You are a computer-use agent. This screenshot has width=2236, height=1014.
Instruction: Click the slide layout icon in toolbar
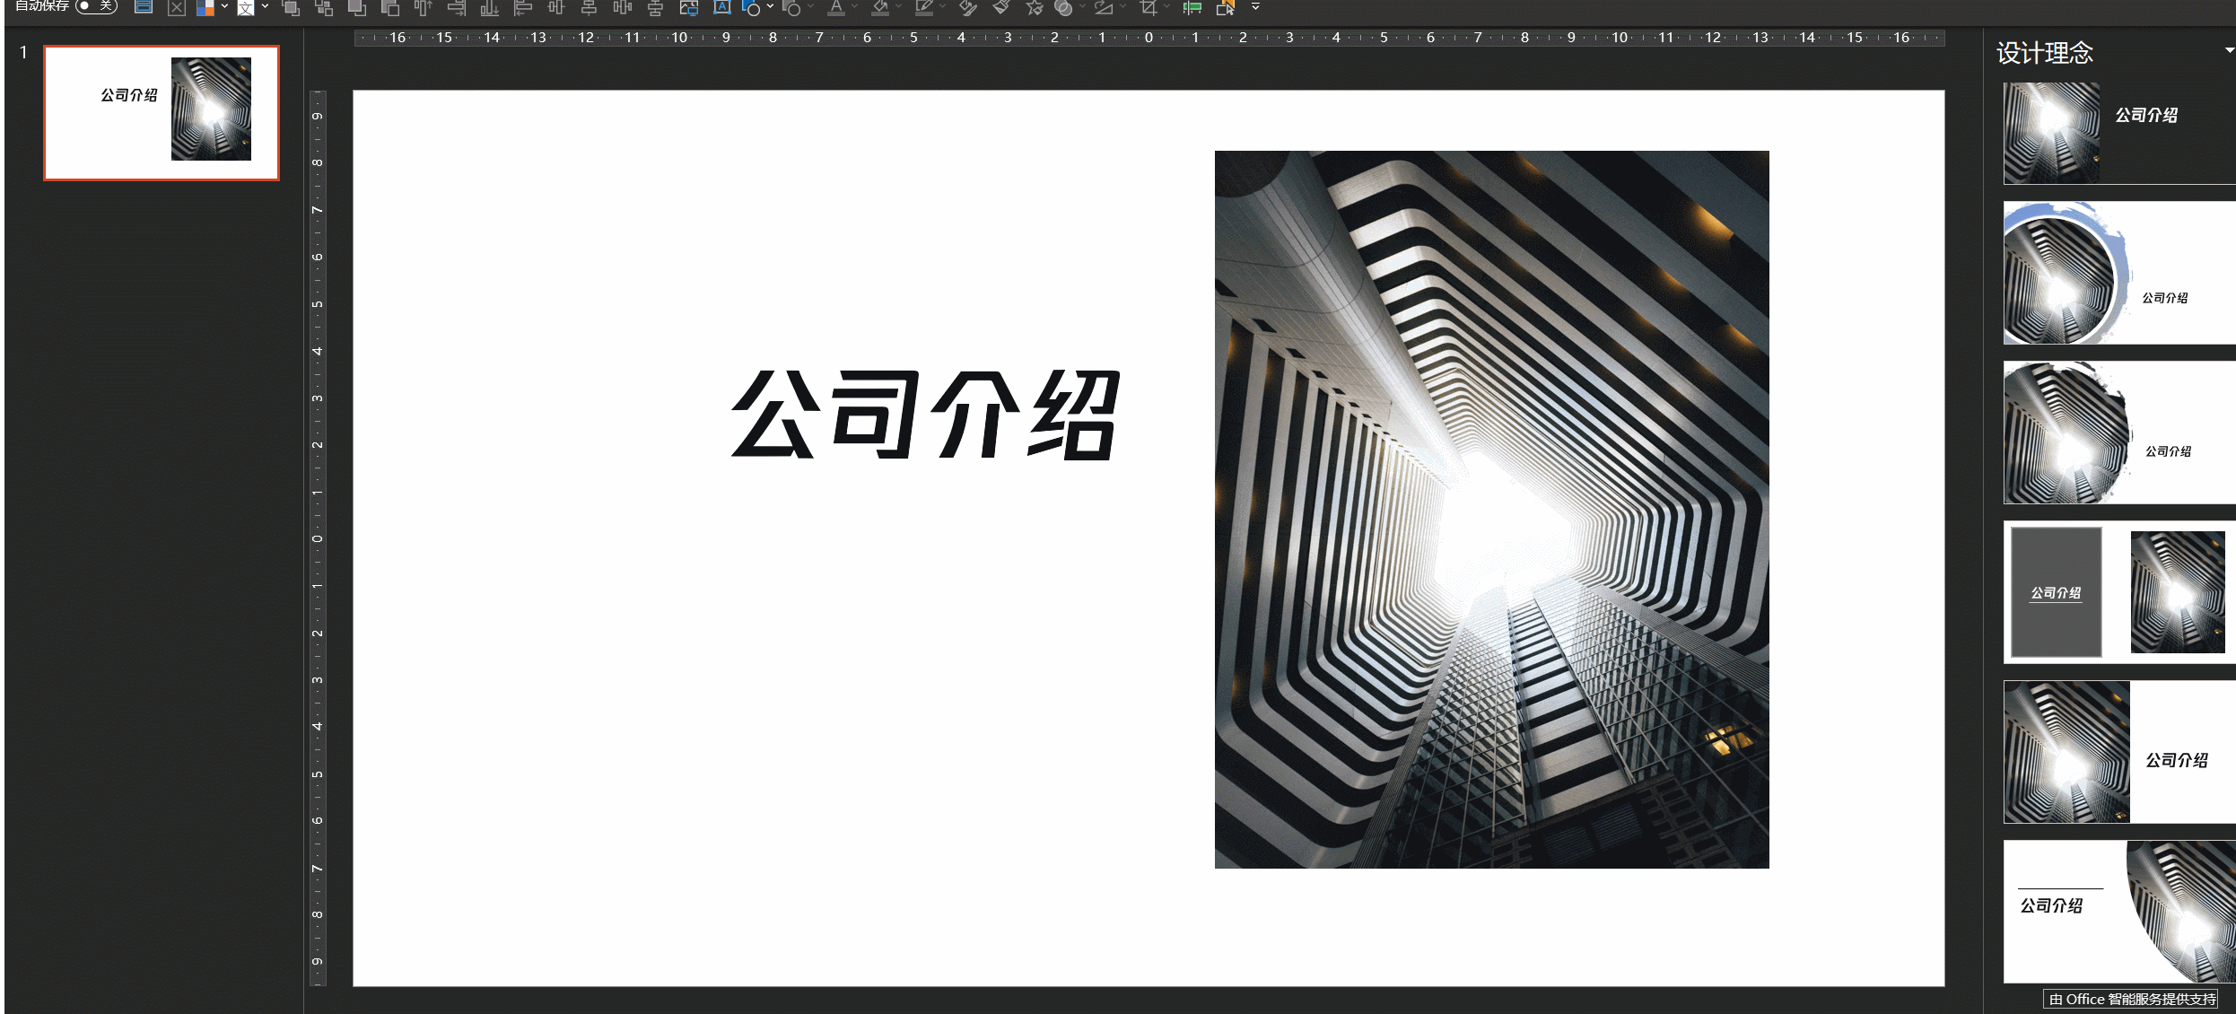[x=144, y=7]
